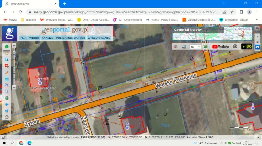
Task: Open the Windows Start menu
Action: pos(4,143)
